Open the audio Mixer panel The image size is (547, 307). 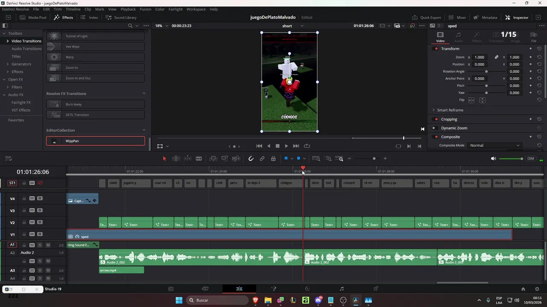pos(457,17)
